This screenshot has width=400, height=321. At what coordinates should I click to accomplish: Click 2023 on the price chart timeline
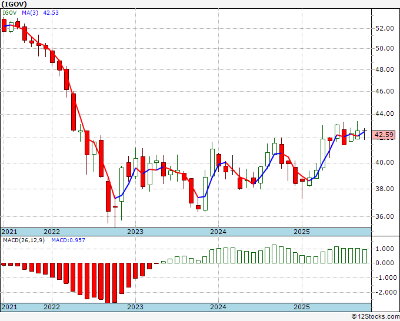click(x=135, y=232)
